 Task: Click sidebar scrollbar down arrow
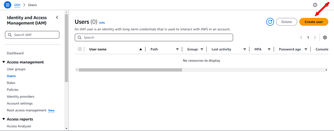click(x=67, y=128)
